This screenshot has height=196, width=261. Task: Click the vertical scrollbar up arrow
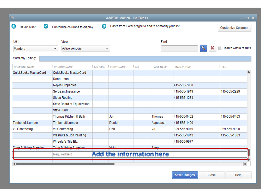[248, 72]
